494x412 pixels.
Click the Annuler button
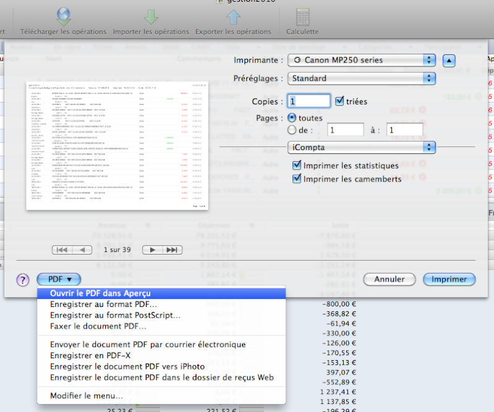[390, 279]
